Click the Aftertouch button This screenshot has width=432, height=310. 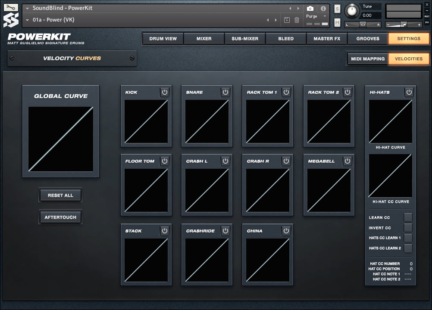(x=60, y=217)
